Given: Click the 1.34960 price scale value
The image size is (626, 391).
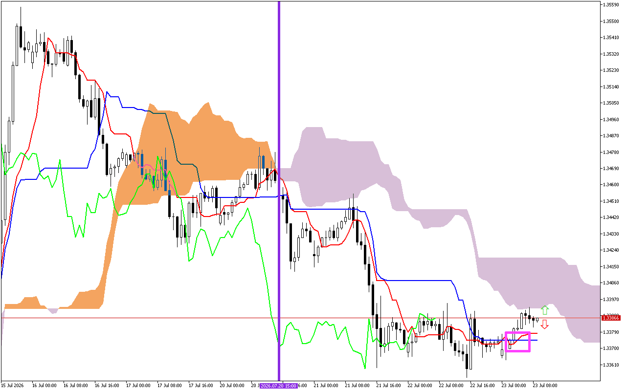Looking at the screenshot, I should point(612,120).
